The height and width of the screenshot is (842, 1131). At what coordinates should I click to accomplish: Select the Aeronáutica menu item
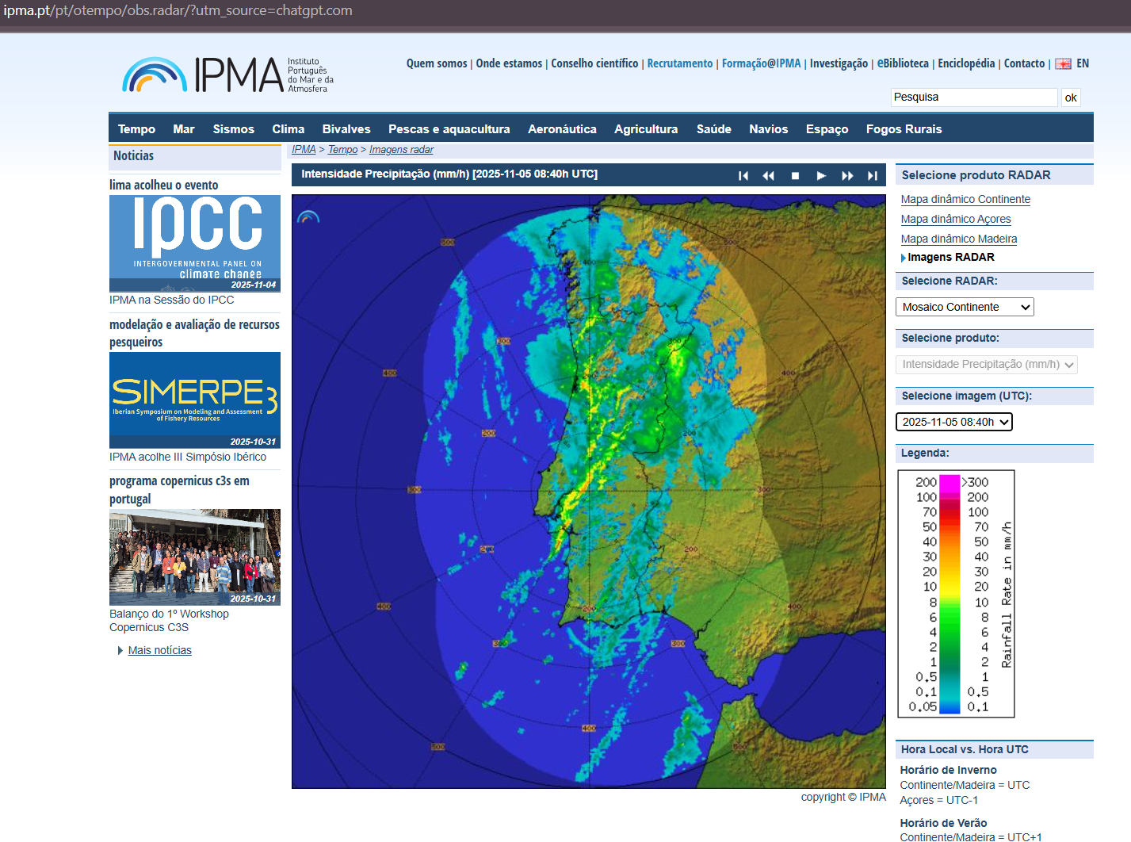[562, 128]
